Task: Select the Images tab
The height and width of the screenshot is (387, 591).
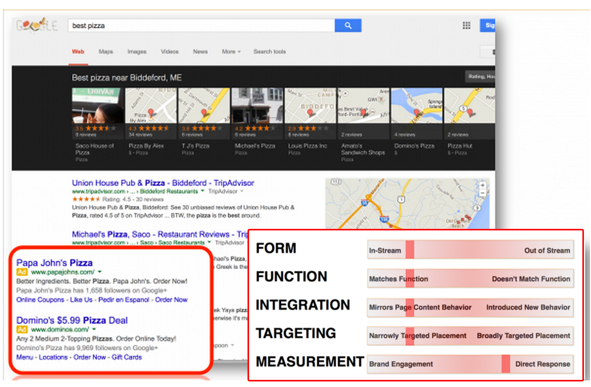Action: coord(137,52)
